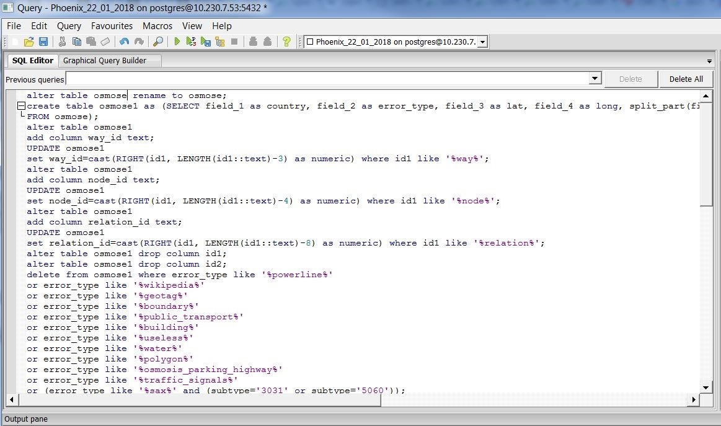Open the database connection dropdown
This screenshot has width=721, height=426.
click(482, 42)
